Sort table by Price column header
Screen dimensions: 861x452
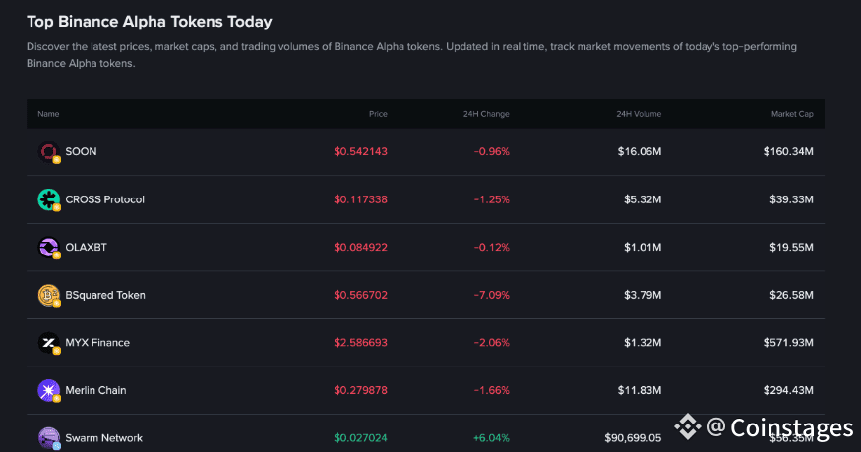point(378,114)
